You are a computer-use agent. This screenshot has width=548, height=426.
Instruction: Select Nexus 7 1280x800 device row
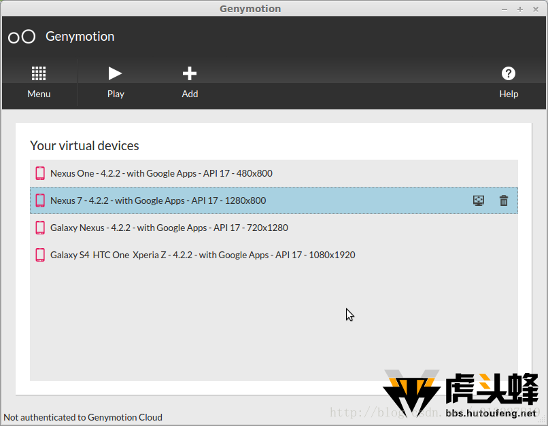coord(273,200)
